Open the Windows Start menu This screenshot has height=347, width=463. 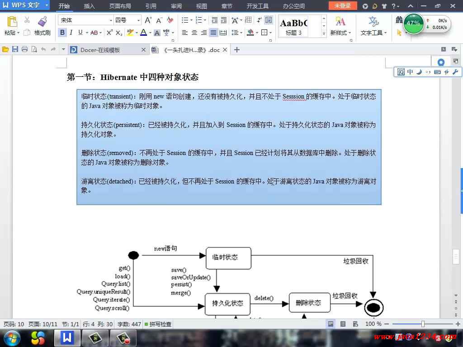(x=11, y=338)
